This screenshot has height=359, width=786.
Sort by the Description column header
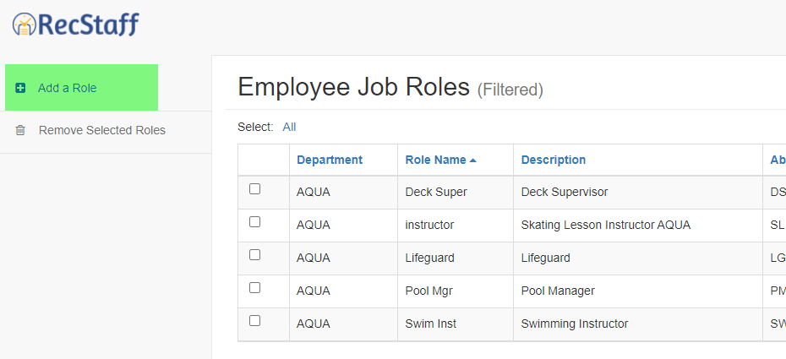point(553,160)
